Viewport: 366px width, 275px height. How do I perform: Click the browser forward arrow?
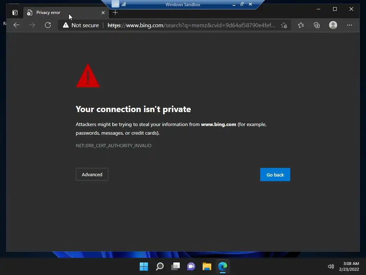[32, 25]
